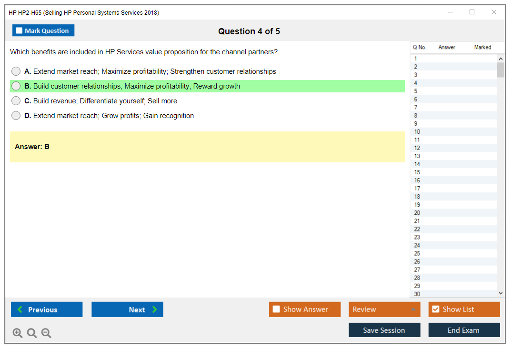The width and height of the screenshot is (512, 350).
Task: Select answer option A radio button
Action: [16, 71]
